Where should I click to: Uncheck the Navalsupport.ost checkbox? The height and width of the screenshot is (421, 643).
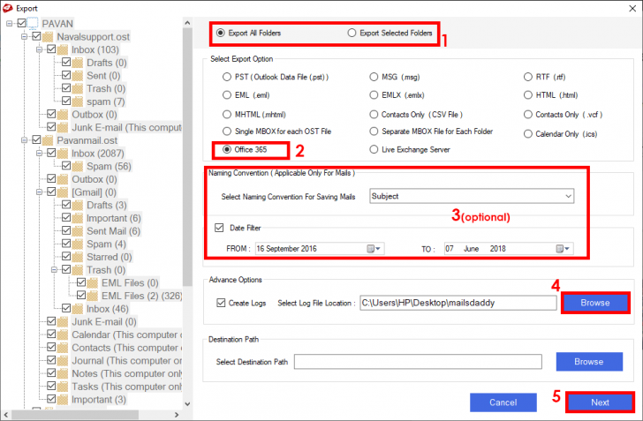pos(36,36)
